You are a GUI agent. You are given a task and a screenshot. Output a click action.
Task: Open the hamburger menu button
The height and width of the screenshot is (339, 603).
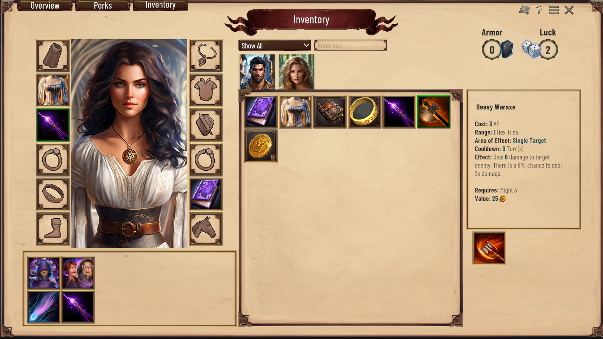554,10
